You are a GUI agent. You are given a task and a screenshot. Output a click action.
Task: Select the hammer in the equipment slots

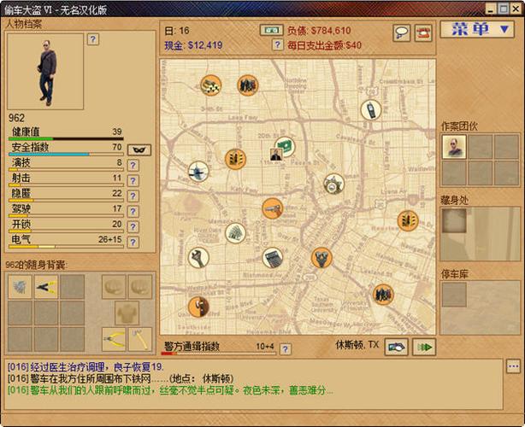(139, 339)
